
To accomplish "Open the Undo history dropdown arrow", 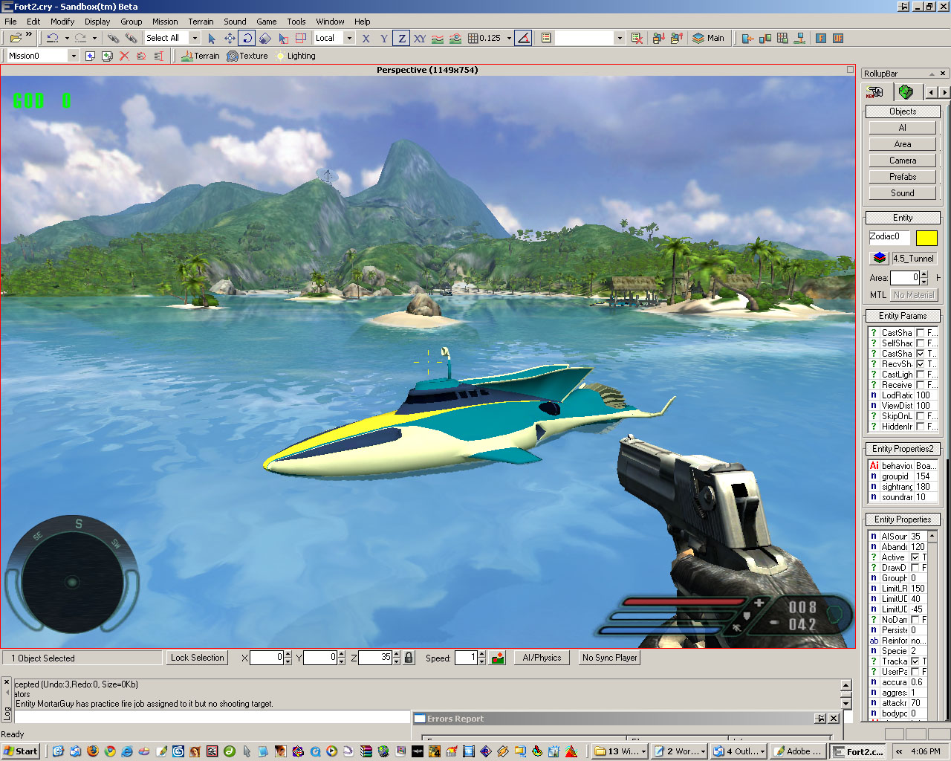I will click(66, 38).
